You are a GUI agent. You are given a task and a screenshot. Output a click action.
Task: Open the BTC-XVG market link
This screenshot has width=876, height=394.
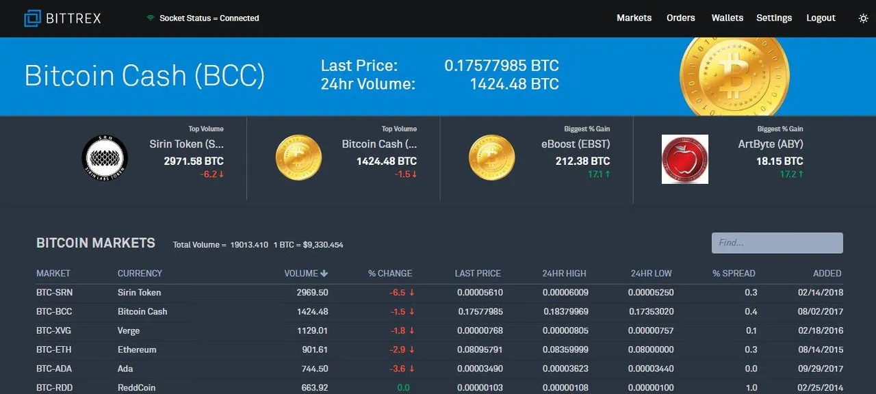point(53,330)
